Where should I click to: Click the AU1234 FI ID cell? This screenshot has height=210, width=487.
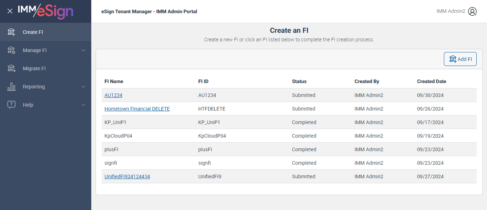207,95
